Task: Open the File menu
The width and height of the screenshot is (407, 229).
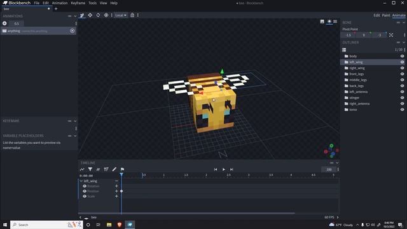Action: (x=37, y=3)
